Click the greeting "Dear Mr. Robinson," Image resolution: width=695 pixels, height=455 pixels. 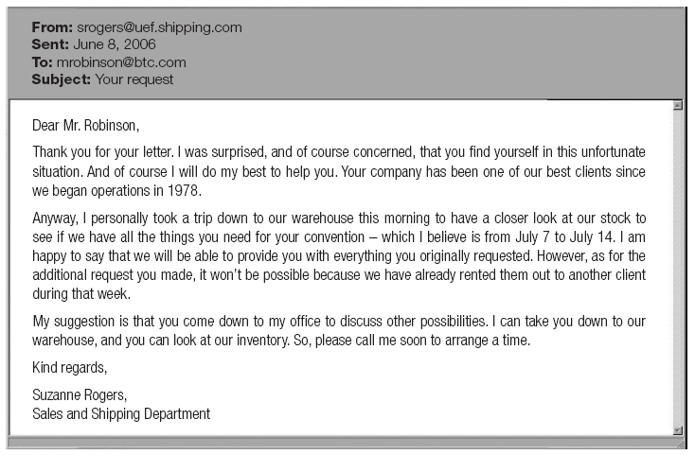pos(91,125)
